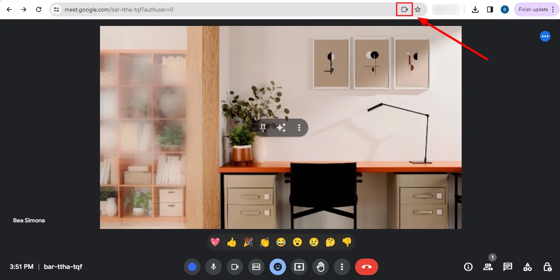Viewport: 560px width, 280px height.
Task: Raise your hand
Action: pyautogui.click(x=321, y=267)
